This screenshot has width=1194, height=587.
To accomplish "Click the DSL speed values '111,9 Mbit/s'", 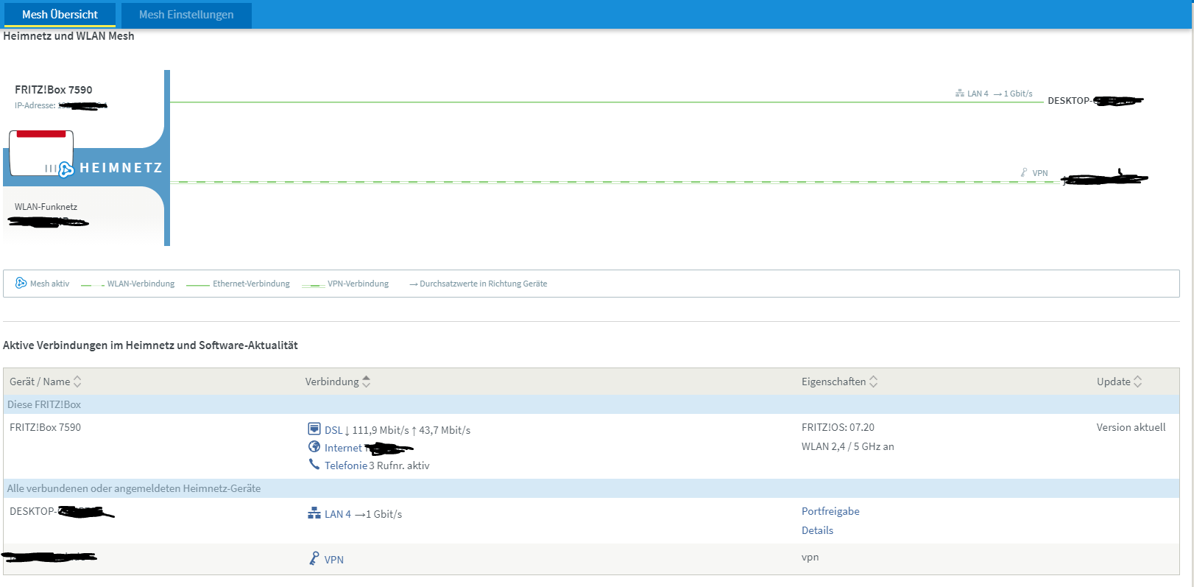I will coord(381,430).
